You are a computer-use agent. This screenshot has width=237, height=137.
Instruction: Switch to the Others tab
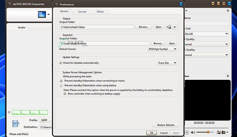100,12
